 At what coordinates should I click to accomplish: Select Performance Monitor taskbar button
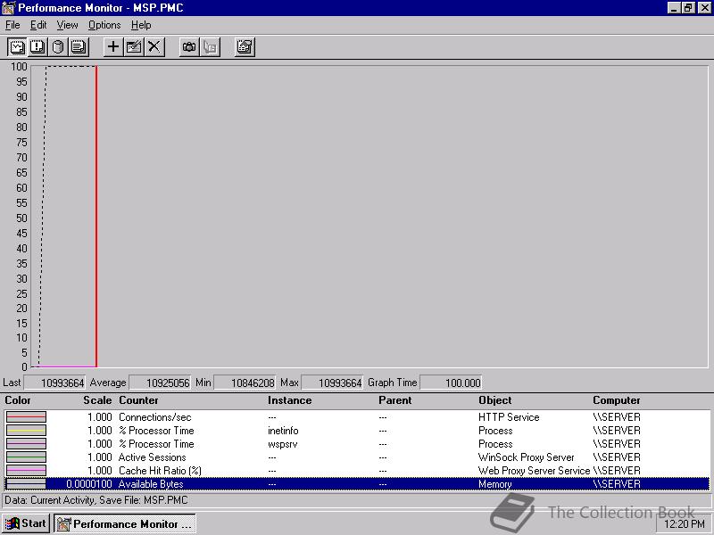[x=125, y=523]
